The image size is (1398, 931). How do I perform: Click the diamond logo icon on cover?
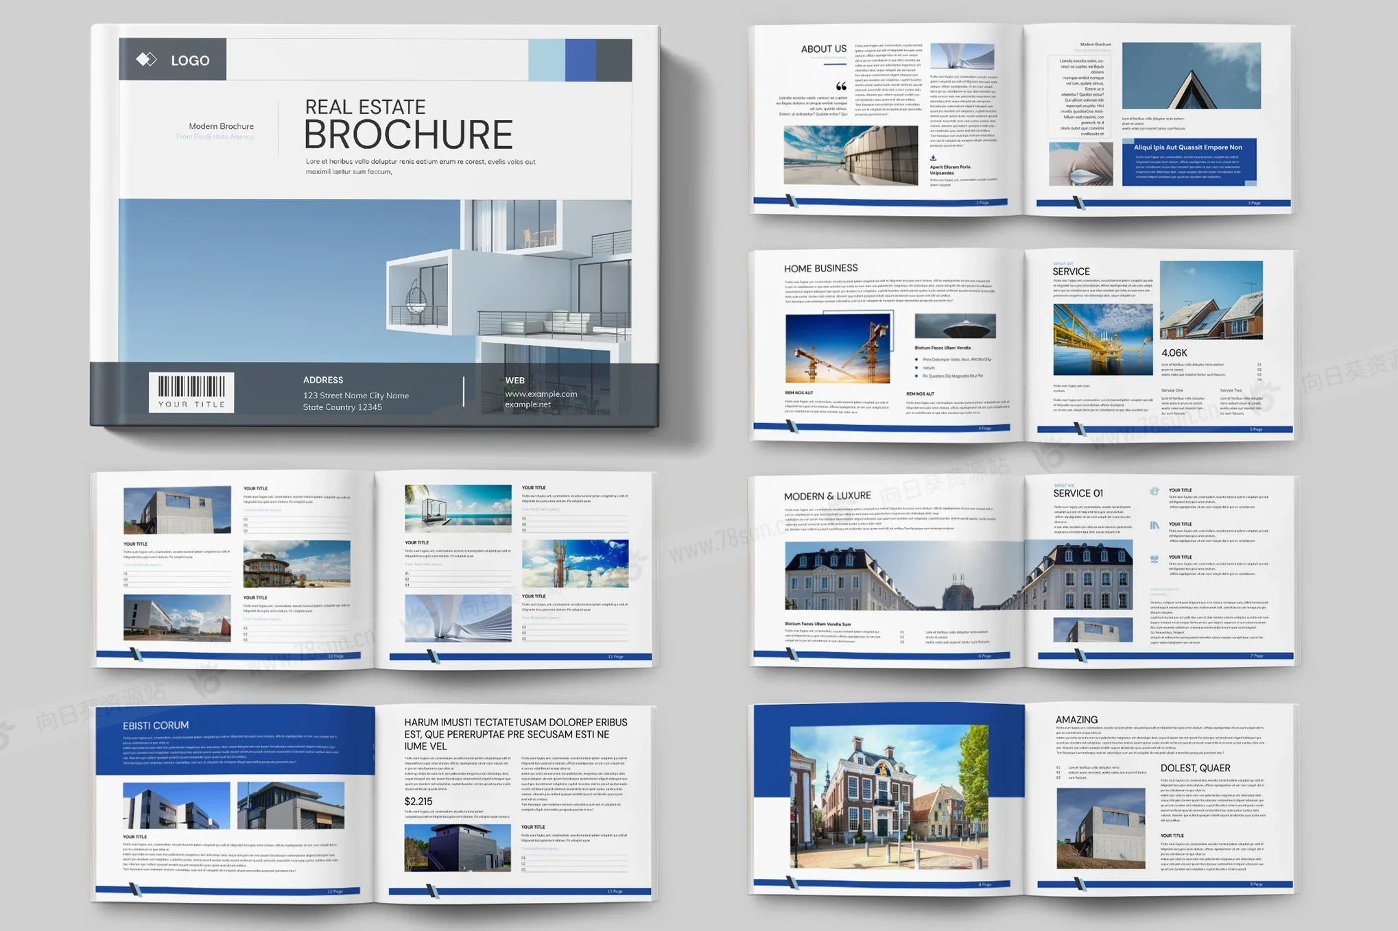(146, 60)
